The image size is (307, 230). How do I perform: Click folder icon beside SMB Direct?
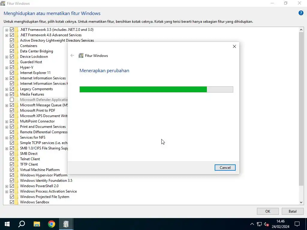16,154
